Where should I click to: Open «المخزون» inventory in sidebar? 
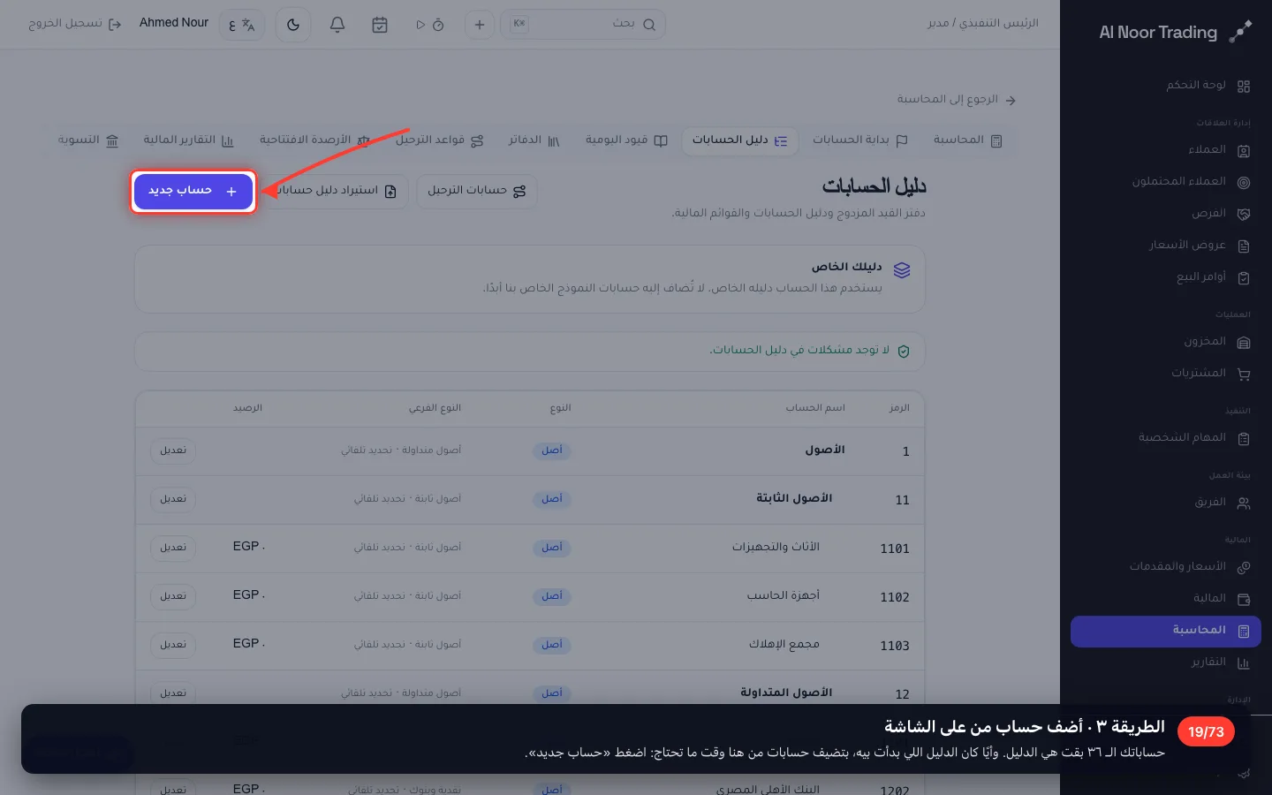[1166, 342]
